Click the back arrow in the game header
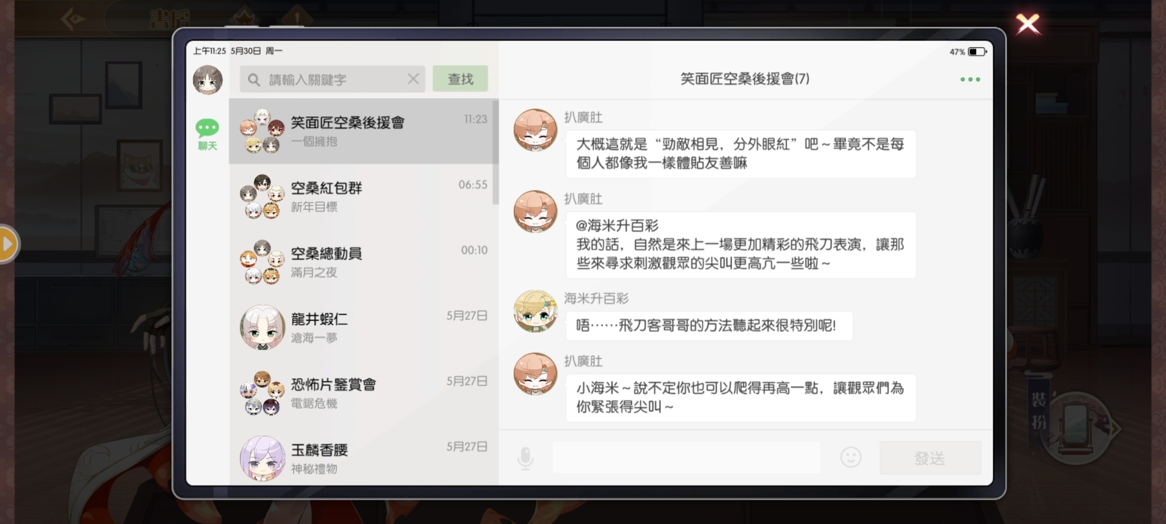1166x524 pixels. [73, 19]
